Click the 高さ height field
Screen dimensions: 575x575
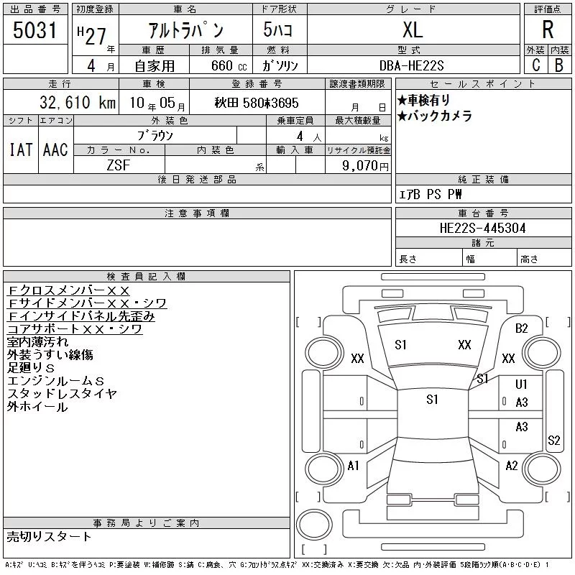tap(544, 259)
